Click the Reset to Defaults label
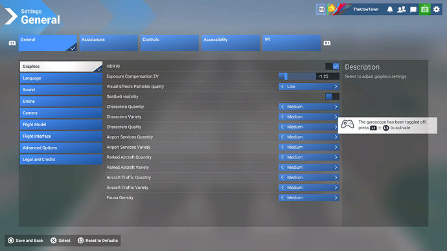Image resolution: width=447 pixels, height=251 pixels. tap(102, 241)
